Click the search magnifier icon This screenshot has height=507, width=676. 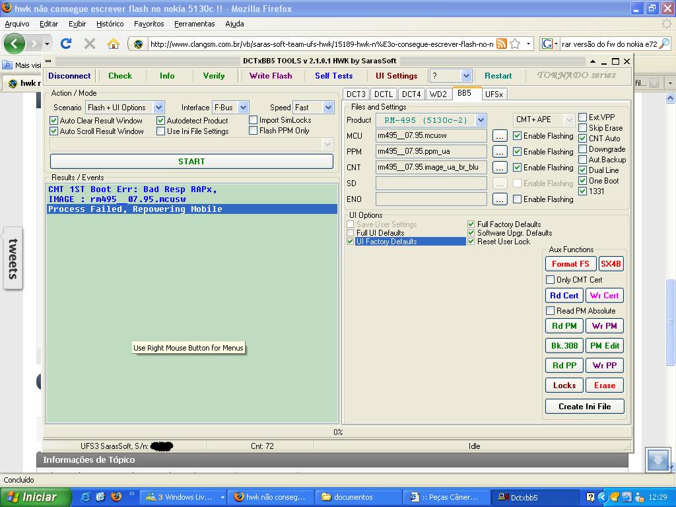[664, 44]
